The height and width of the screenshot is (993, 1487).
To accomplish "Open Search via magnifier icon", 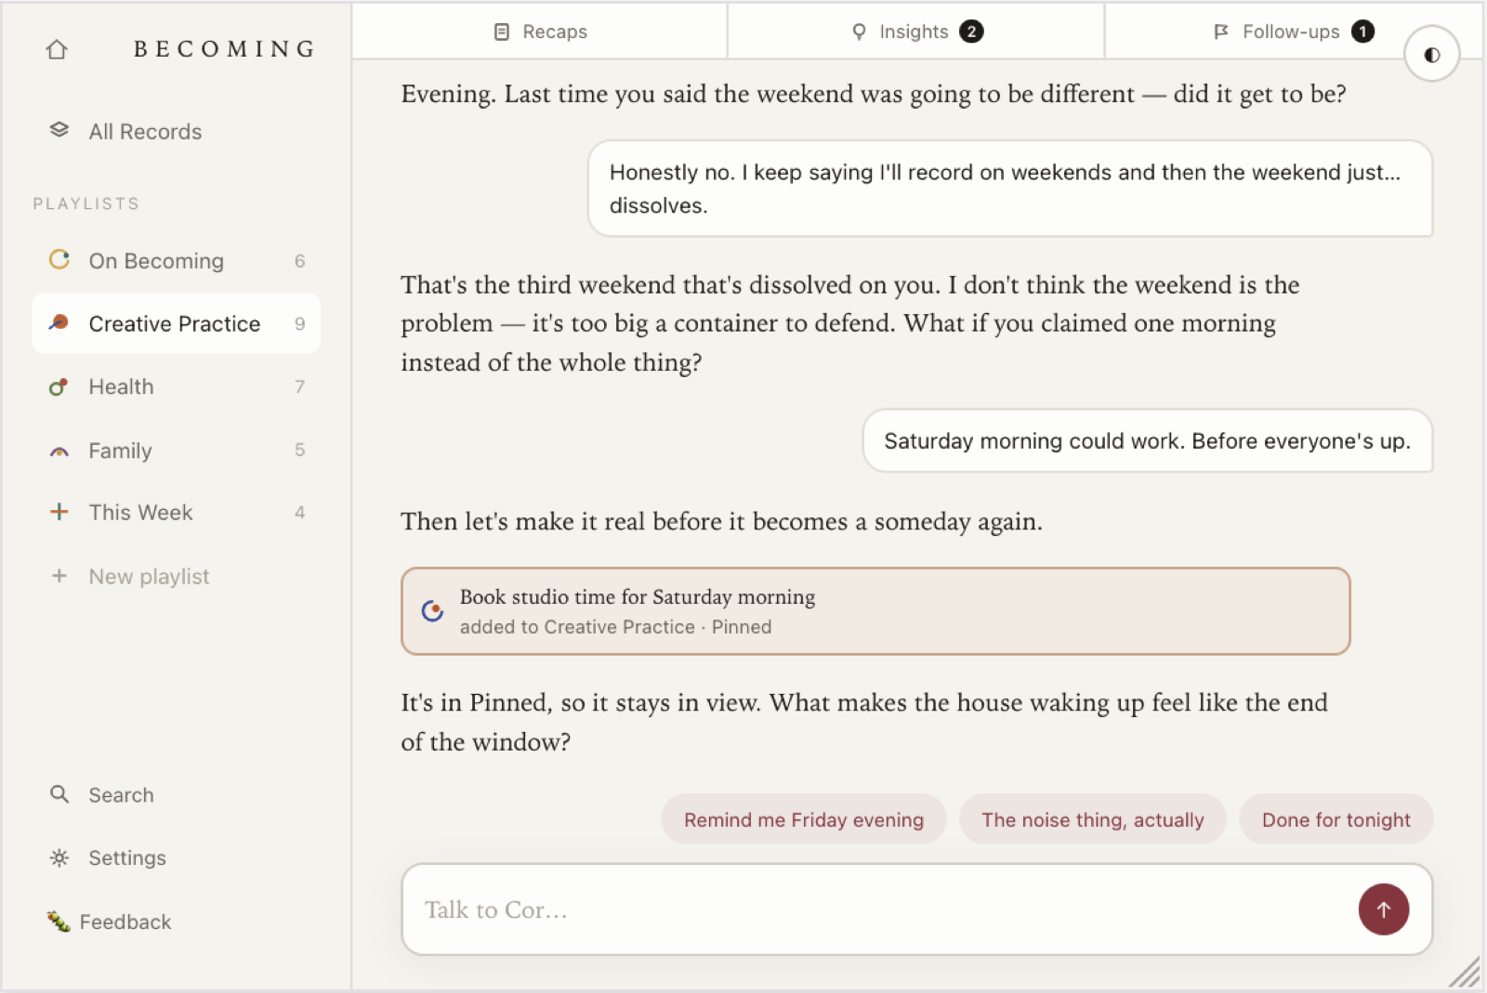I will tap(59, 794).
